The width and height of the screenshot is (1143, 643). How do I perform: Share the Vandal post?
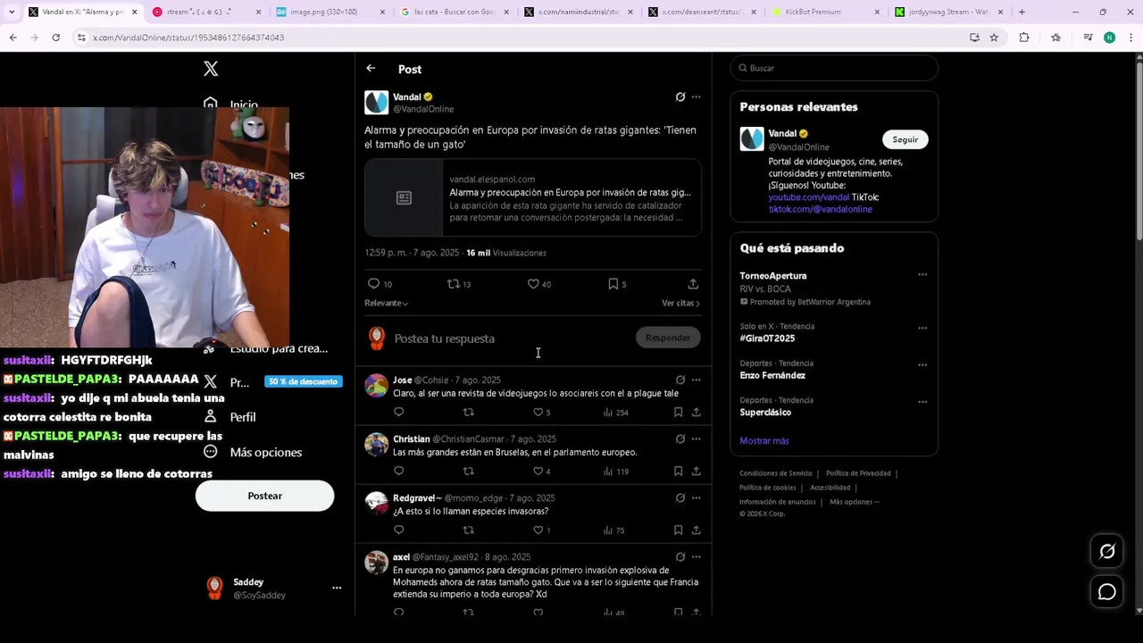click(x=693, y=284)
